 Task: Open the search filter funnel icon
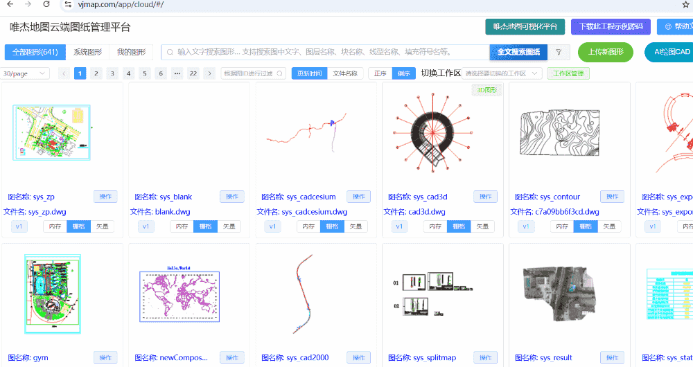pyautogui.click(x=559, y=52)
